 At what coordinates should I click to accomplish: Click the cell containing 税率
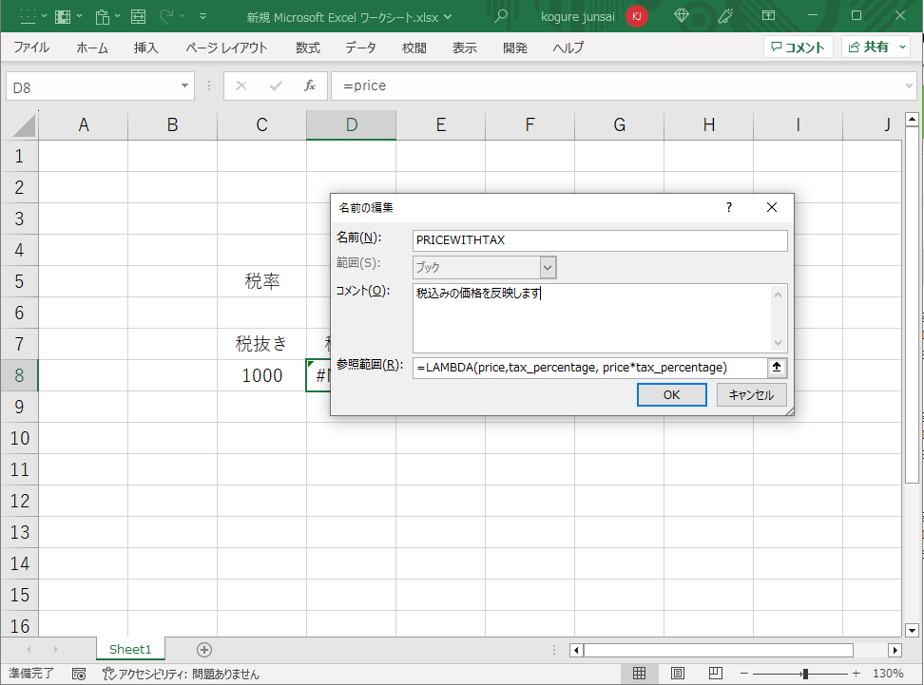[x=261, y=281]
